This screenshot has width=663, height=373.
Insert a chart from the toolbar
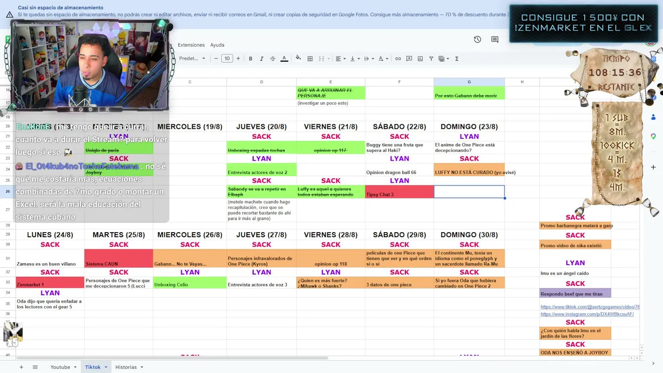click(420, 59)
